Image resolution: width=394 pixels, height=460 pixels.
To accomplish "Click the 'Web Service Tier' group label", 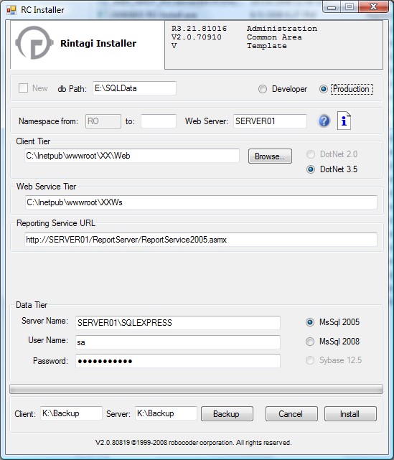I will tap(47, 187).
